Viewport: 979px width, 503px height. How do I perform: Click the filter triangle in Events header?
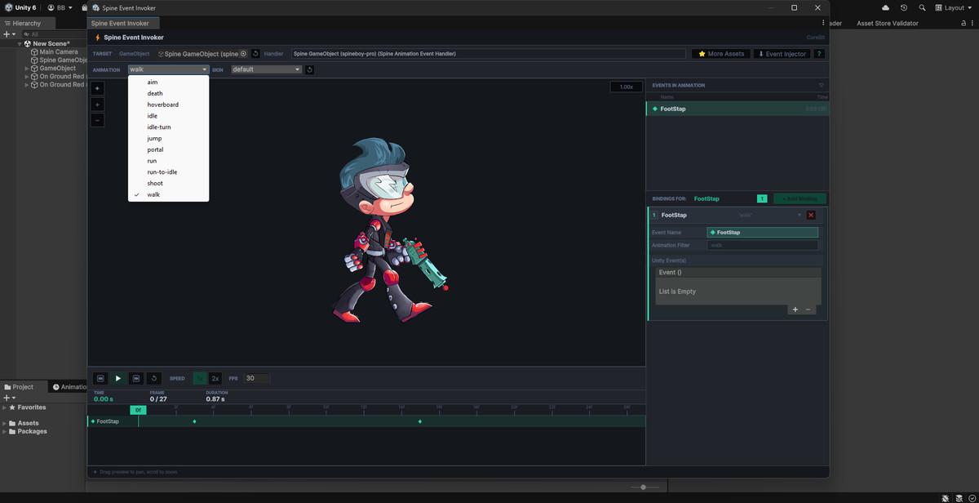(821, 85)
